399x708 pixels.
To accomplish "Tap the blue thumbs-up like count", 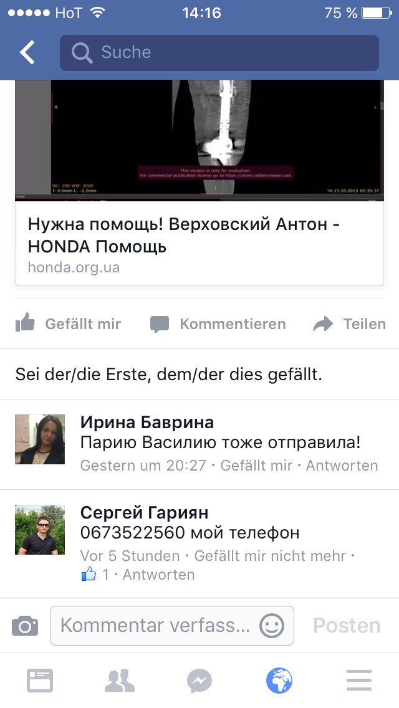I will pyautogui.click(x=95, y=575).
